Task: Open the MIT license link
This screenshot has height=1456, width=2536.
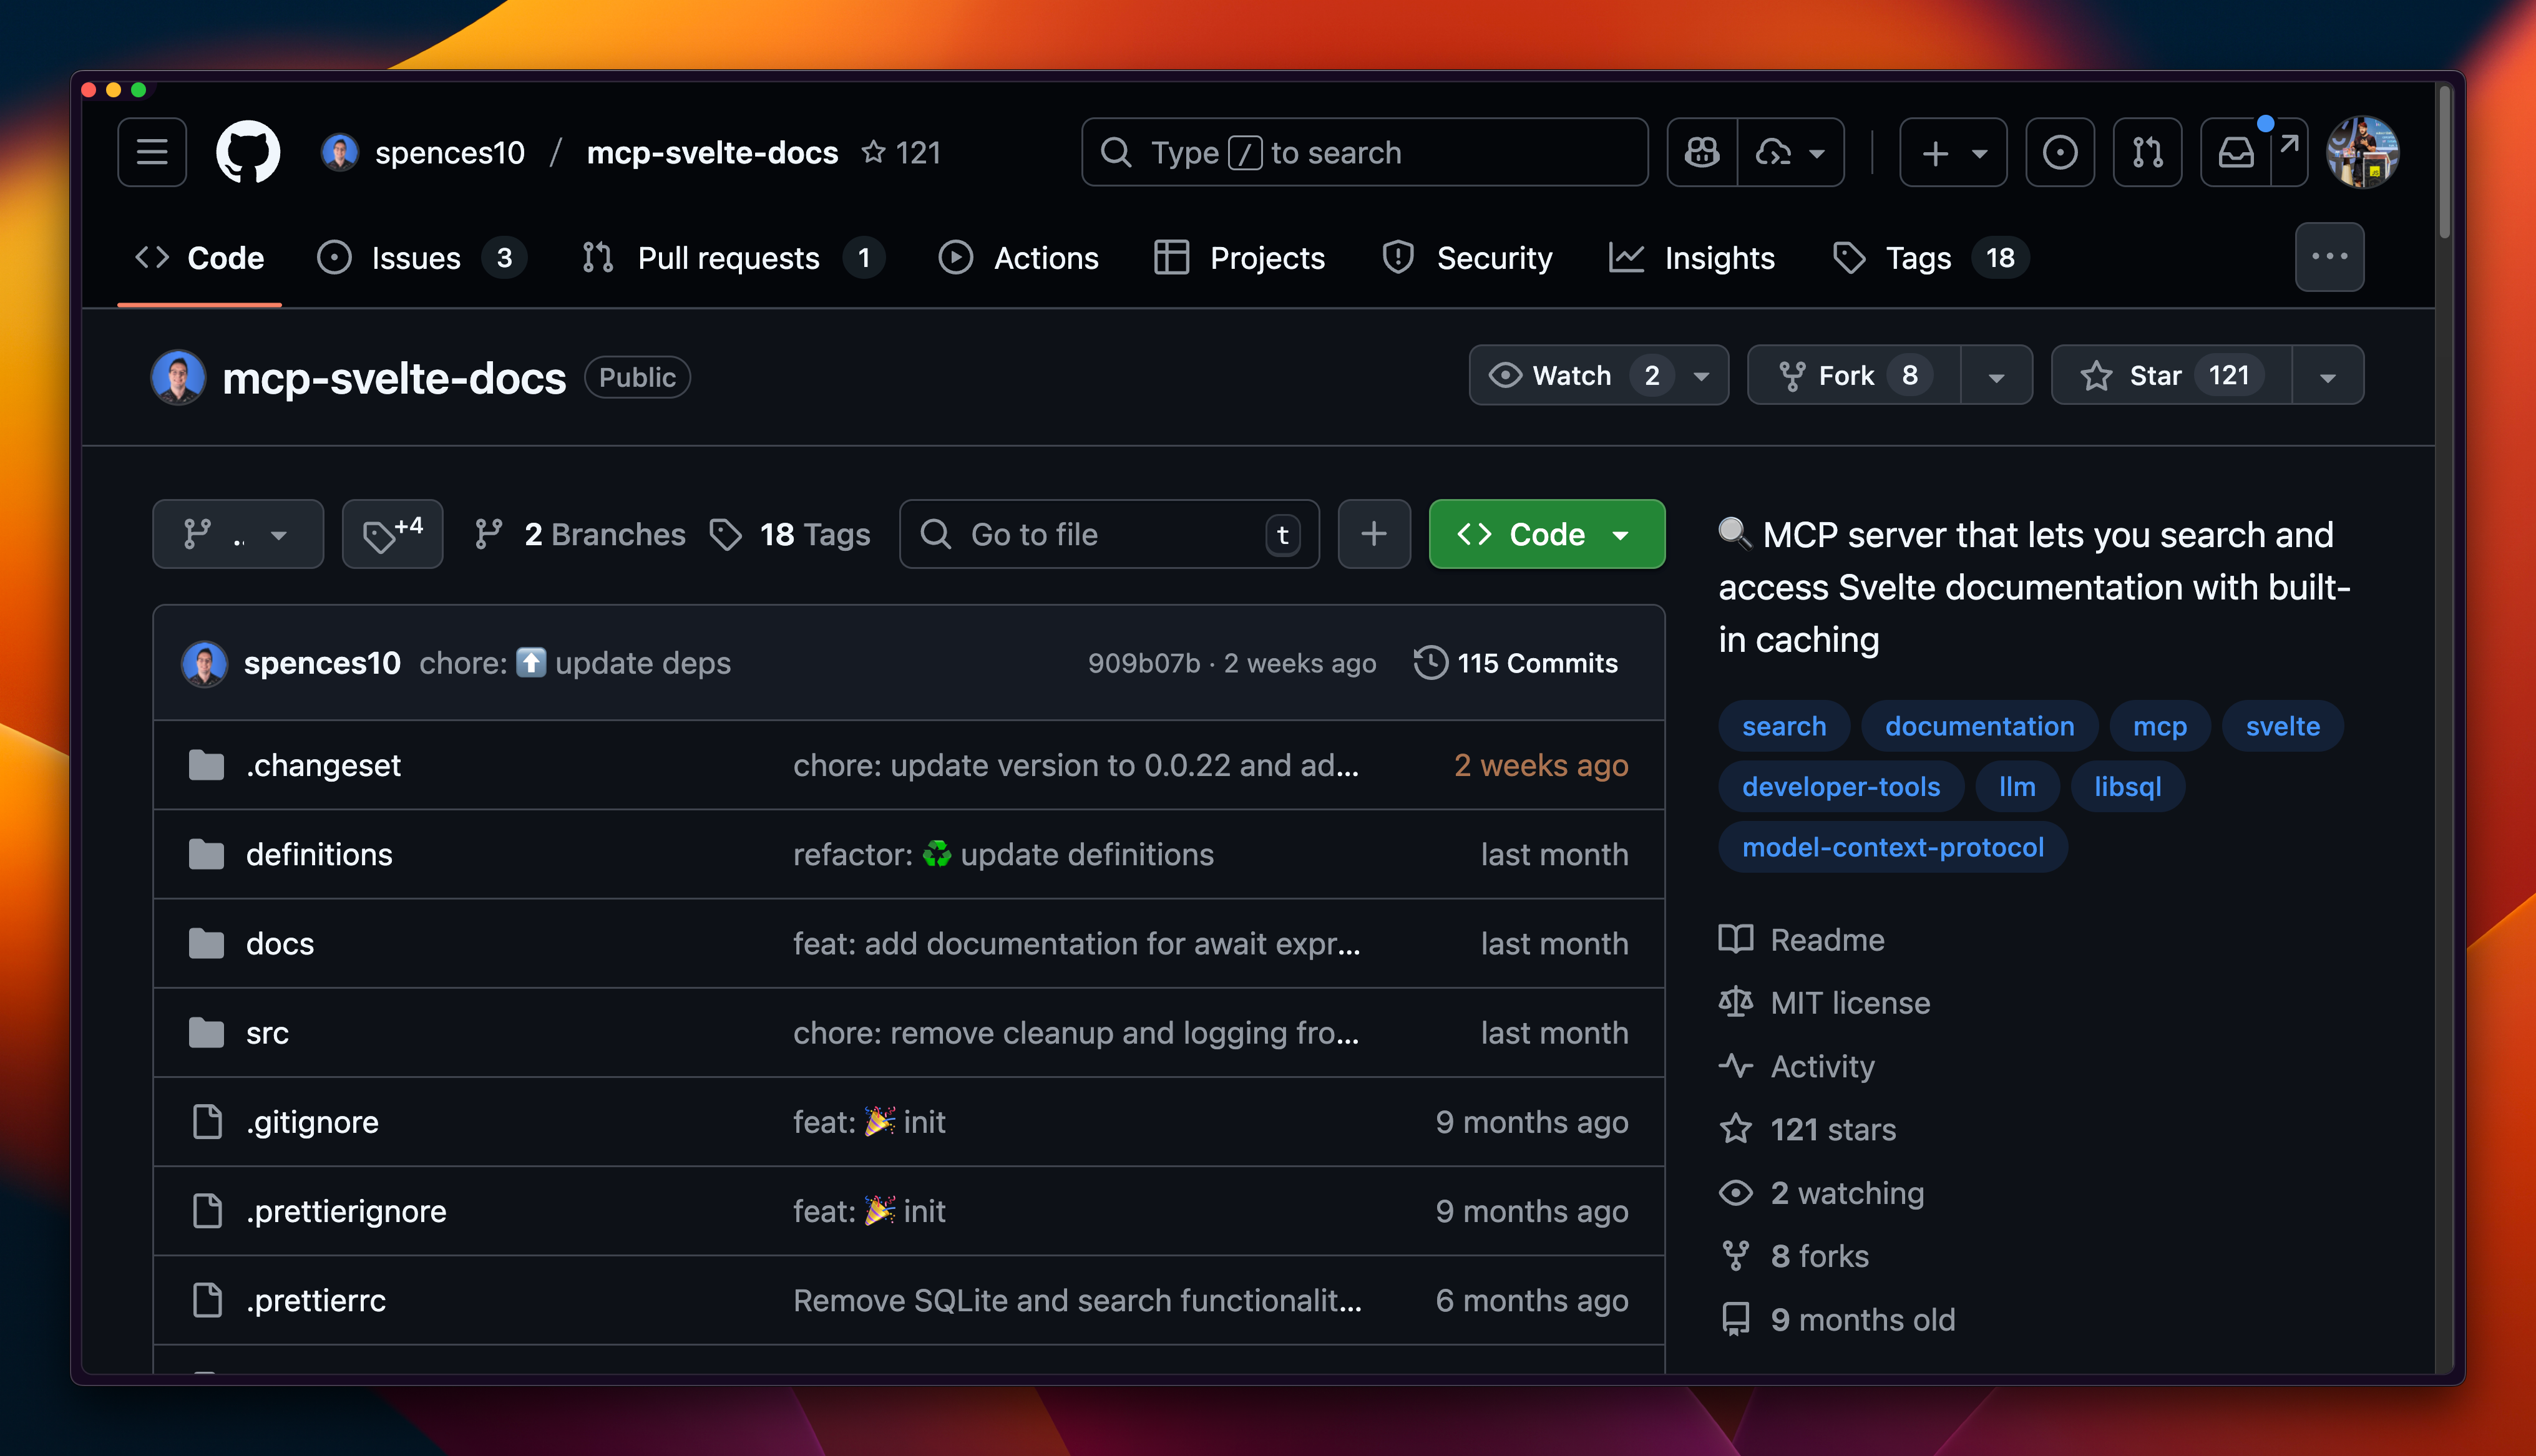Action: pyautogui.click(x=1850, y=1002)
